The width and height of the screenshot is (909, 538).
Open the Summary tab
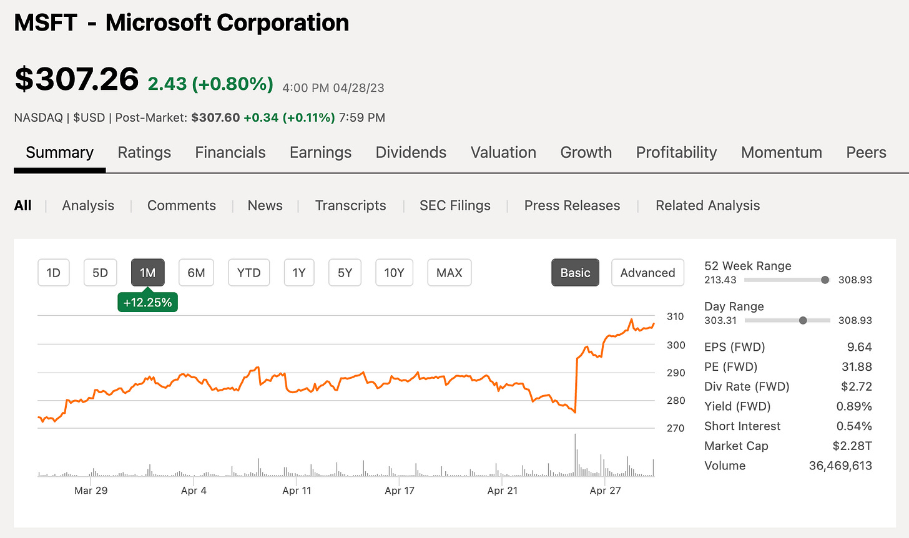[x=60, y=152]
